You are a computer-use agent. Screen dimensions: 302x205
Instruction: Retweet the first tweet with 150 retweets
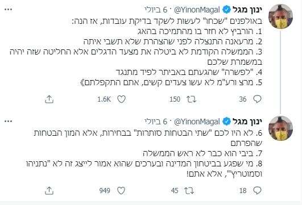191,99
